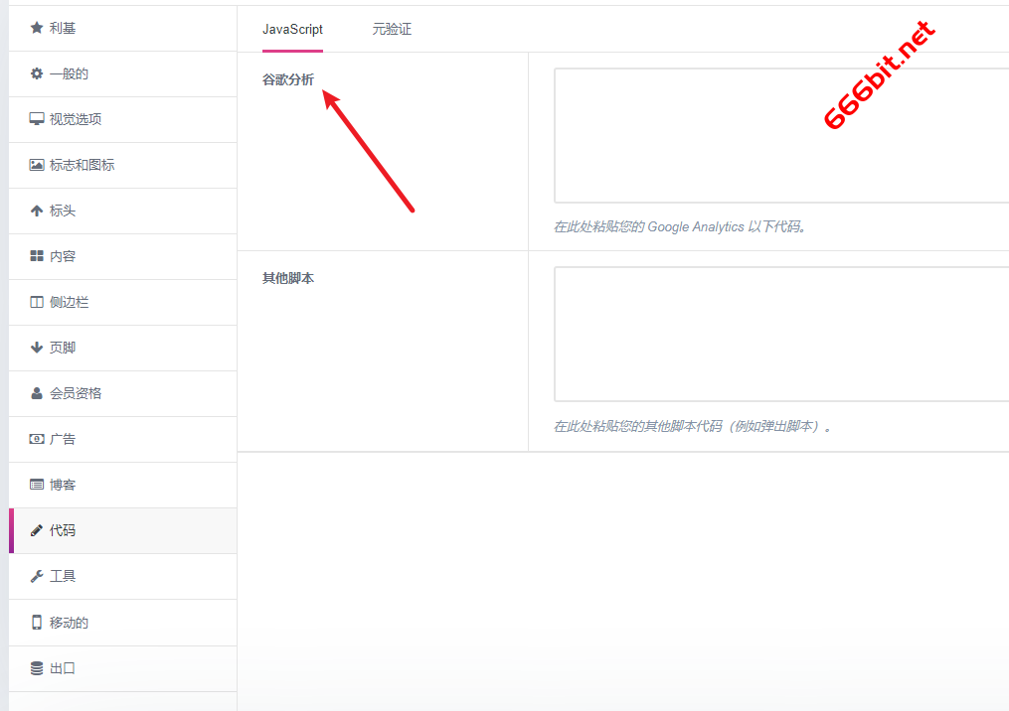This screenshot has width=1009, height=711.
Task: Click the phone icon beside 移动的
Action: pyautogui.click(x=37, y=623)
